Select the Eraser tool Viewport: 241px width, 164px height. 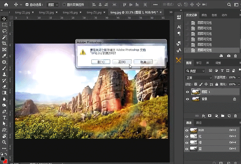pos(4,87)
